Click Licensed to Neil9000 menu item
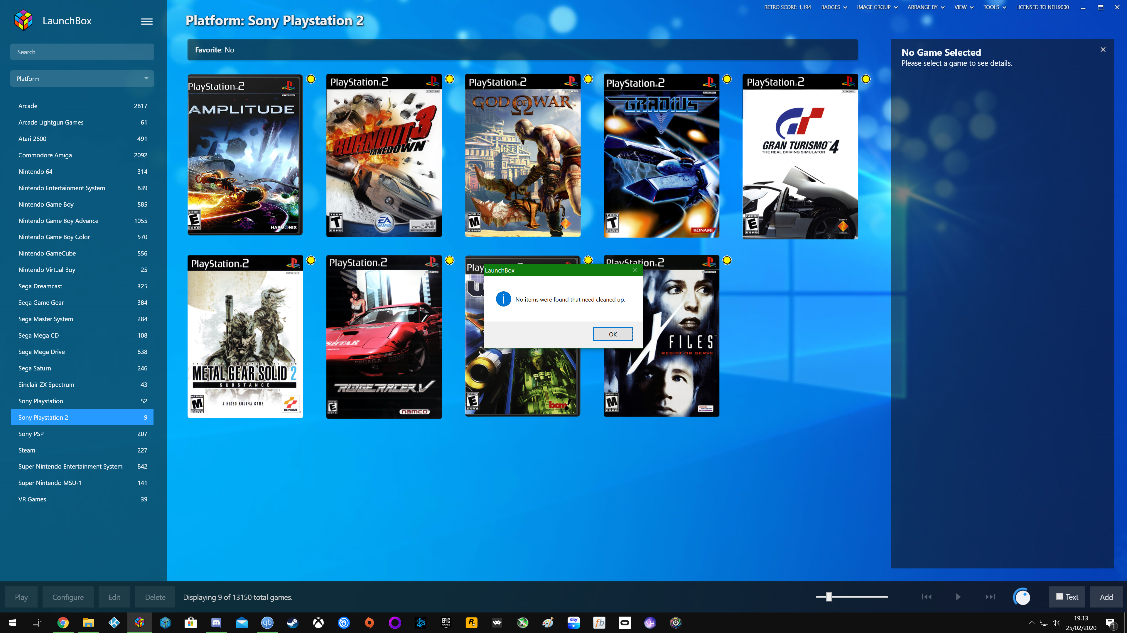This screenshot has height=633, width=1127. [1042, 7]
